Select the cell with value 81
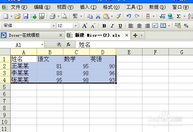The width and height of the screenshot is (193, 132). [50, 66]
